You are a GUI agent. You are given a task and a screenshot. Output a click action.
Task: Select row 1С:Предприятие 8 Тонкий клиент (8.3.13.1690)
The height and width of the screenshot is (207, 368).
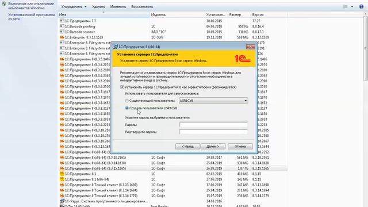pos(172,185)
